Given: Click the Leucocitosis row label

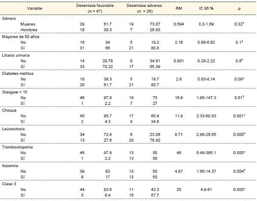Looking at the screenshot, I should pos(14,127).
